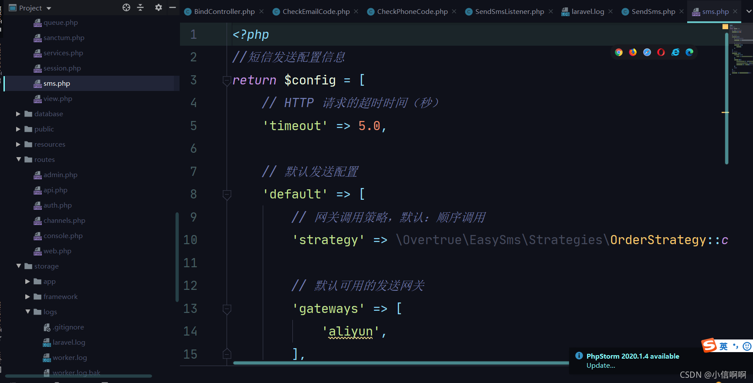This screenshot has height=383, width=753.
Task: Open Project panel settings gear
Action: pyautogui.click(x=159, y=7)
